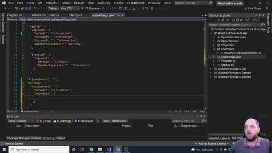Viewport: 272px width, 153px height.
Task: Open the Entire Solution scope dropdown
Action: (21, 121)
